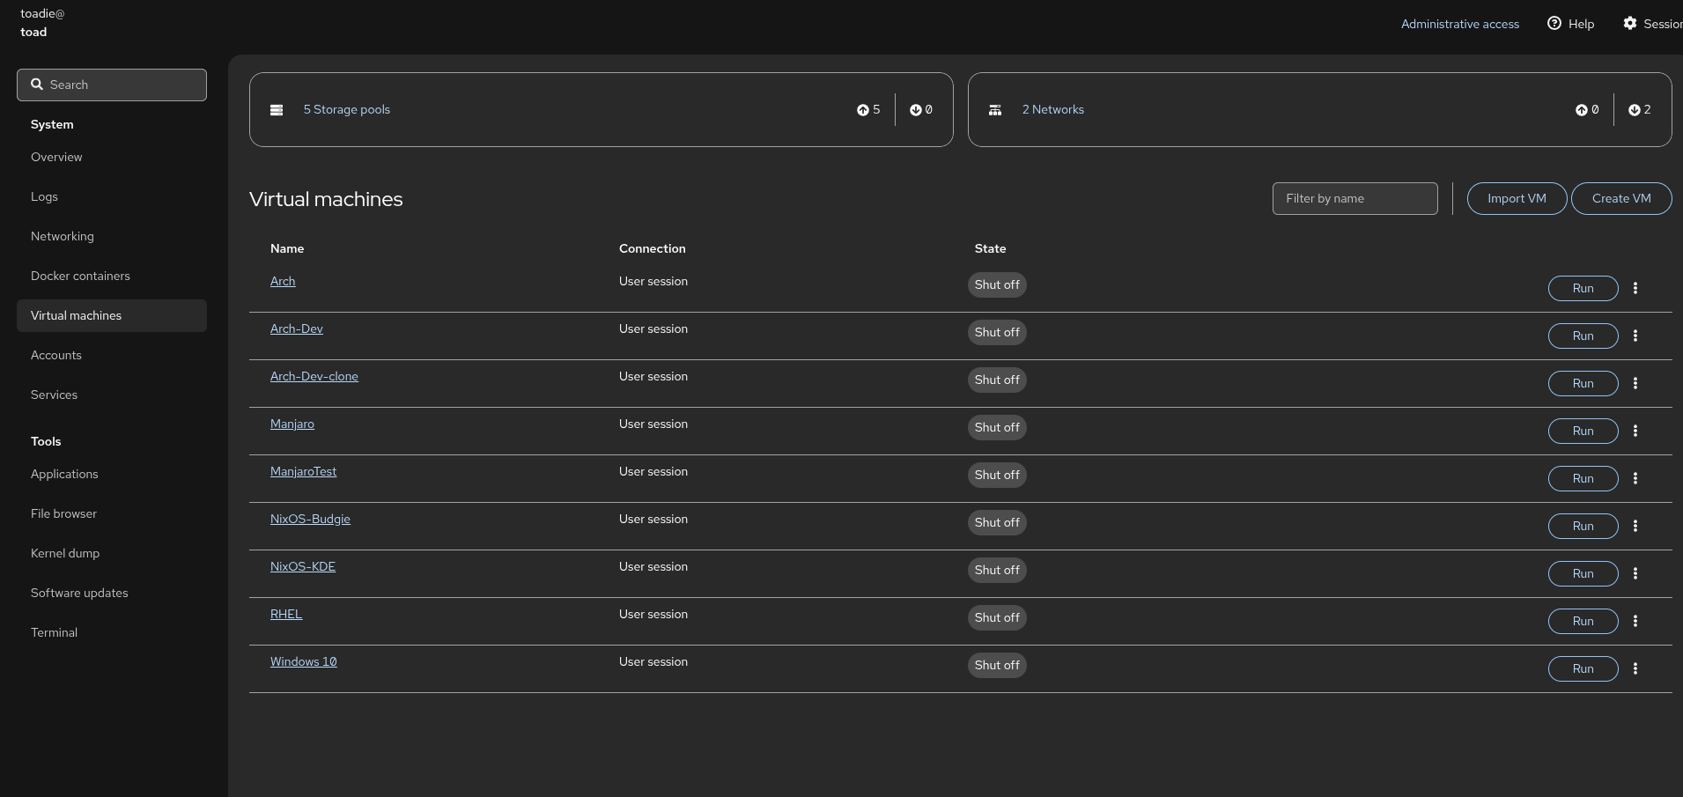Click the networks topology icon
Screen dimensions: 1683x797
995,110
